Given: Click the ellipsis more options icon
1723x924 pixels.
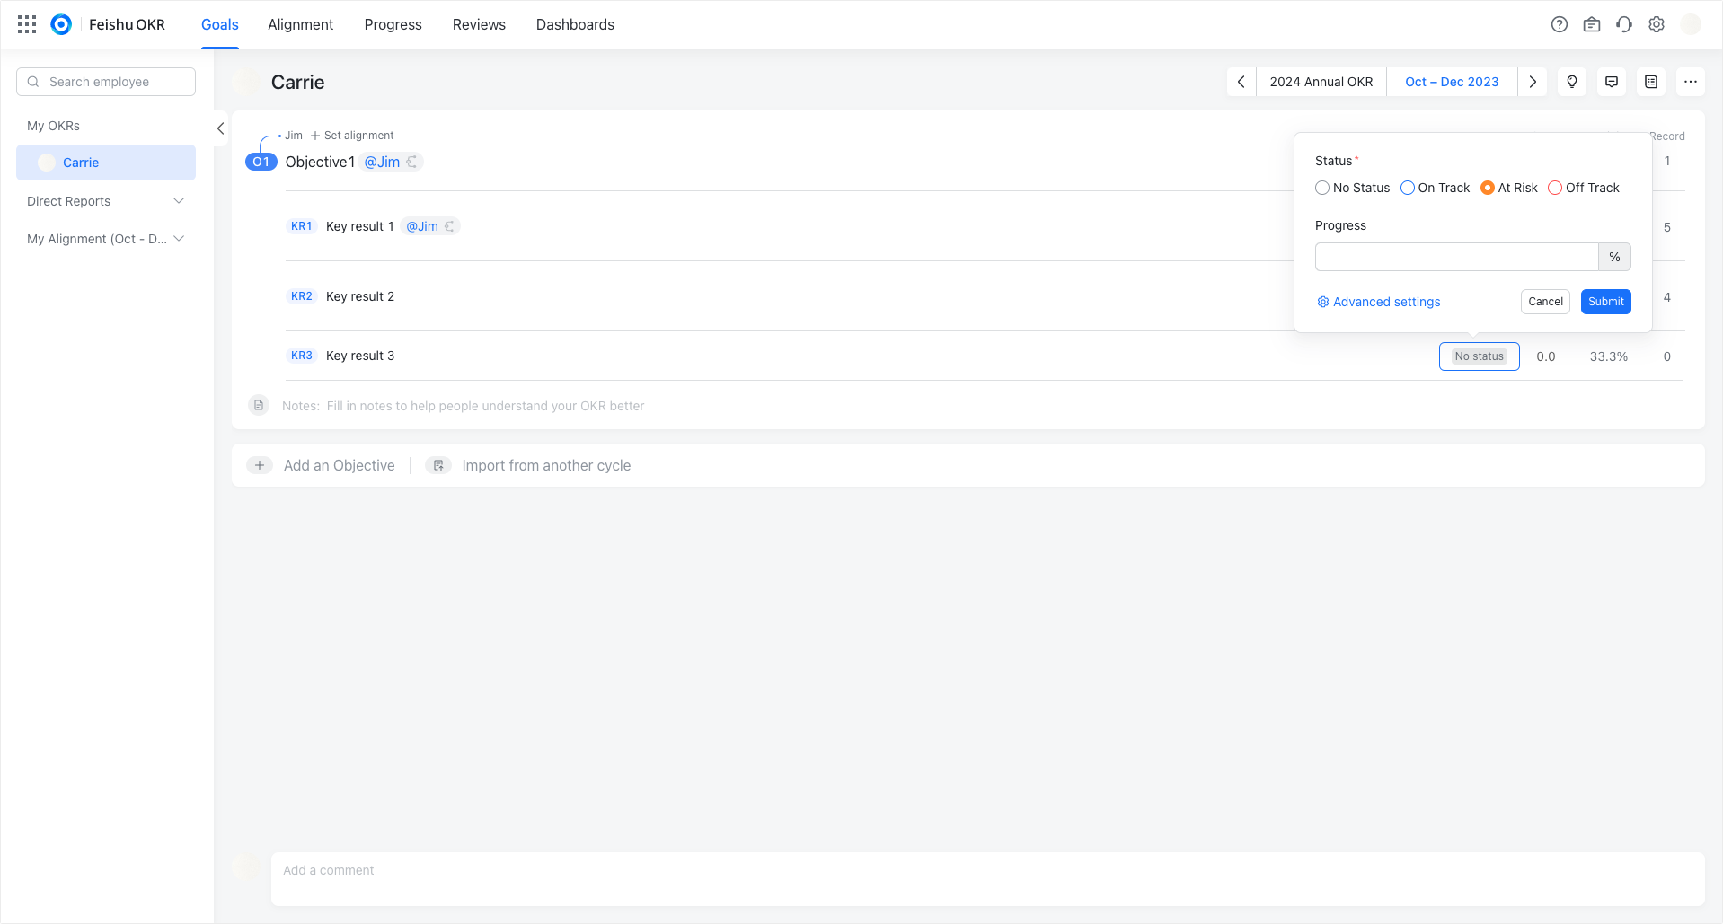Looking at the screenshot, I should [1690, 82].
